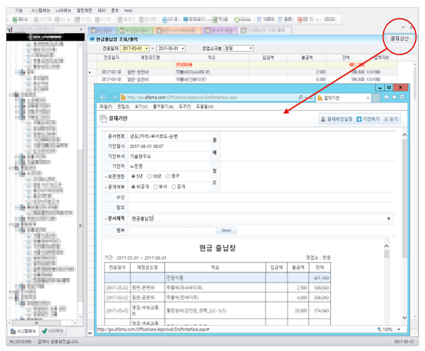The image size is (425, 351).
Task: Click the row indicator arrow in main grid
Action: [x=90, y=72]
